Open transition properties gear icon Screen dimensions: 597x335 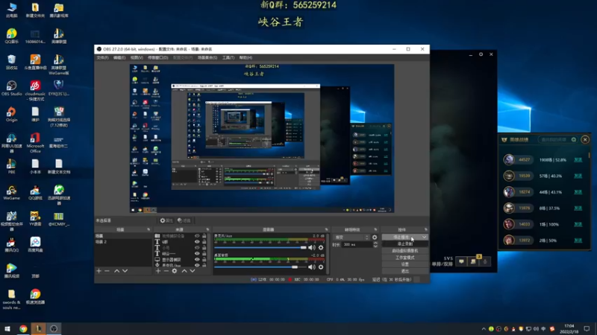coord(375,237)
